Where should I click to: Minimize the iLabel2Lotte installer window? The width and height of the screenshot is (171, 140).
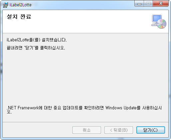tap(139, 4)
